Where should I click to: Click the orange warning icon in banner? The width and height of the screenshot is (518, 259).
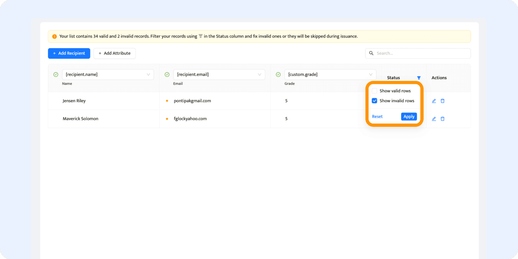(x=54, y=36)
